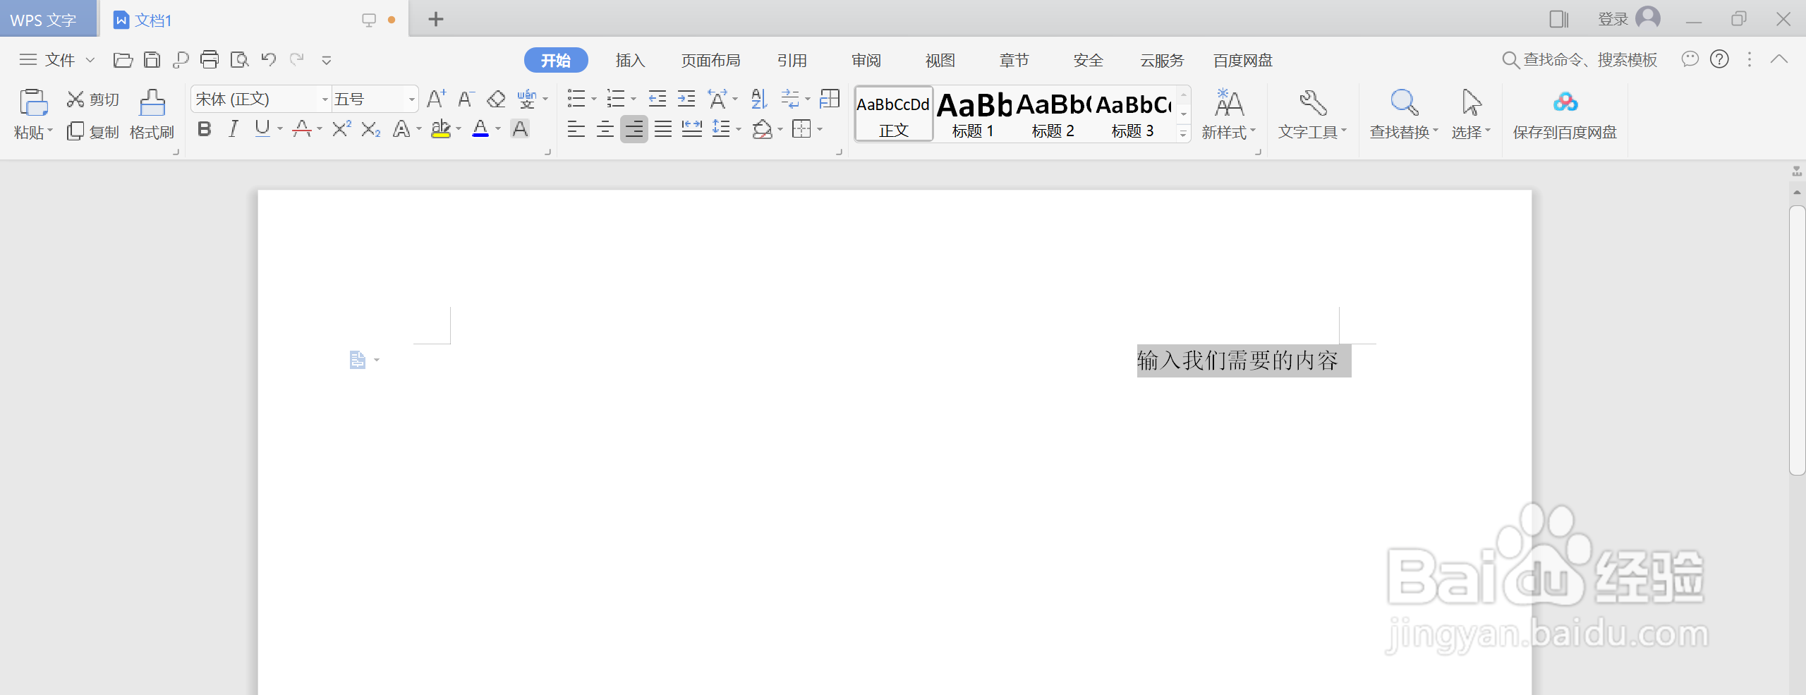The height and width of the screenshot is (695, 1806).
Task: Expand the borders dropdown arrow
Action: pyautogui.click(x=820, y=130)
